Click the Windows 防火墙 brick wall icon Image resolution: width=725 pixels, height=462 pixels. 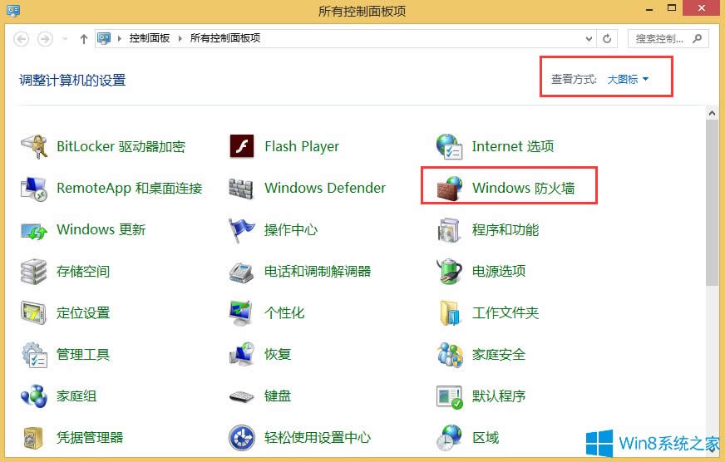point(450,188)
